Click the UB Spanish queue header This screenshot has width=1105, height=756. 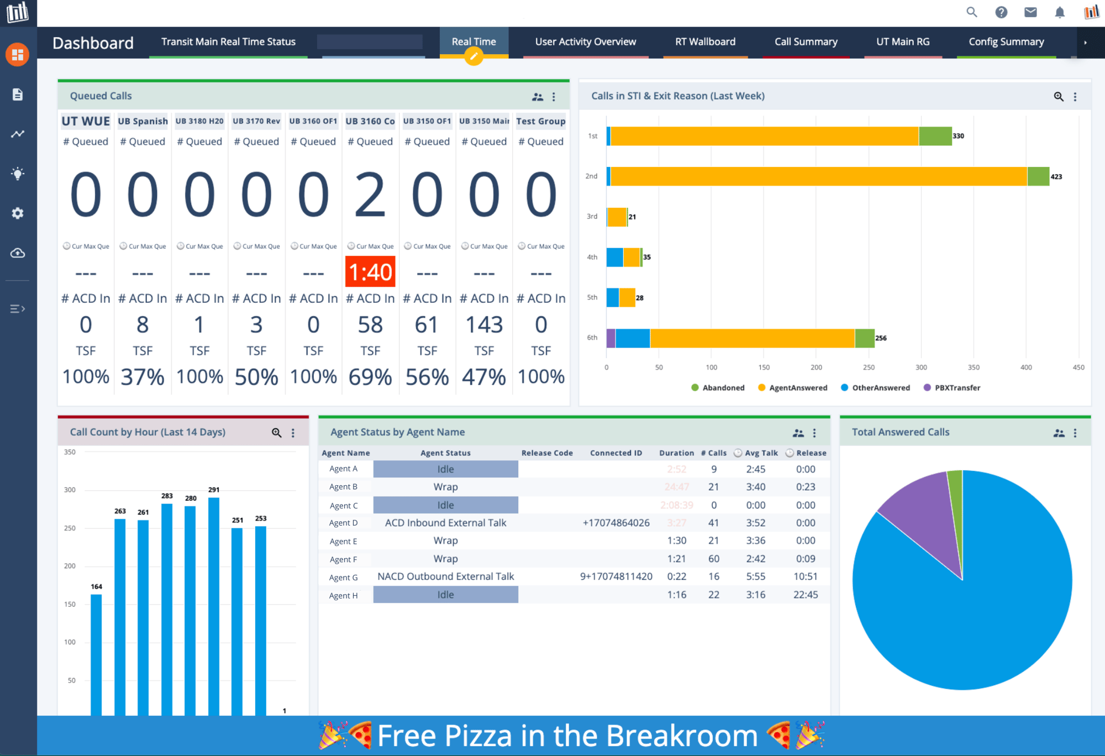pyautogui.click(x=143, y=121)
